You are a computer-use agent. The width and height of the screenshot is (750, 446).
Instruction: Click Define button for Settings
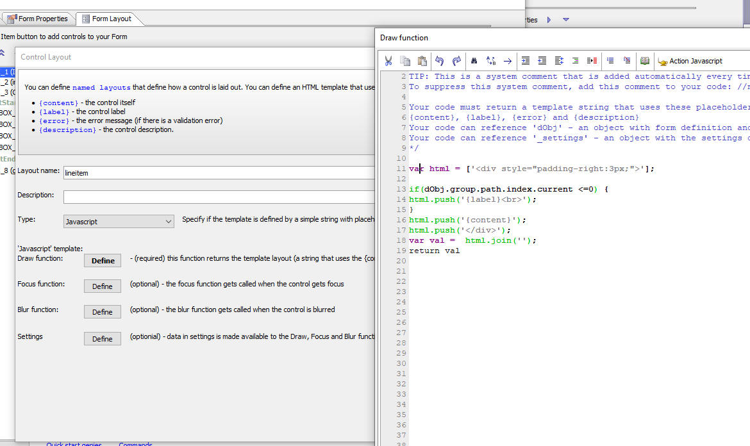103,339
